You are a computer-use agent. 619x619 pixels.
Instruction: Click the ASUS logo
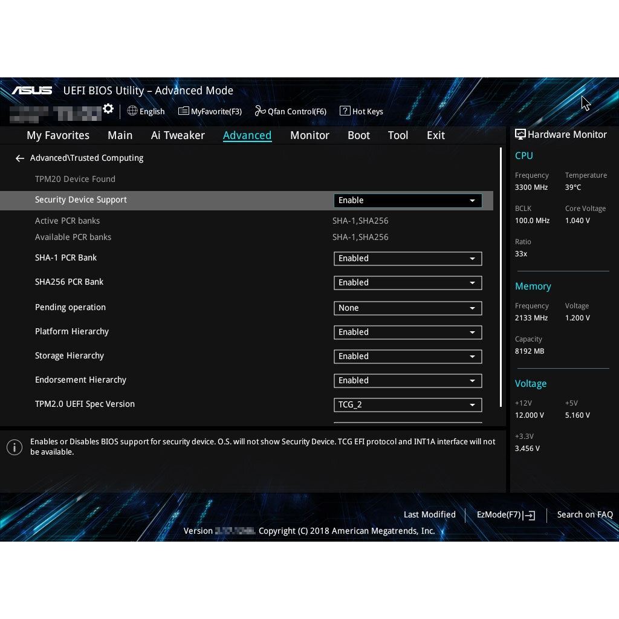coord(31,91)
